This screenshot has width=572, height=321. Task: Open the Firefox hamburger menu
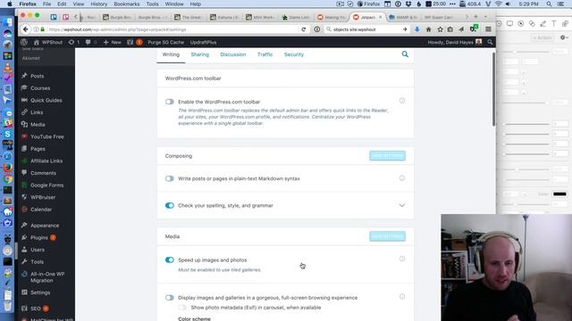(x=488, y=29)
